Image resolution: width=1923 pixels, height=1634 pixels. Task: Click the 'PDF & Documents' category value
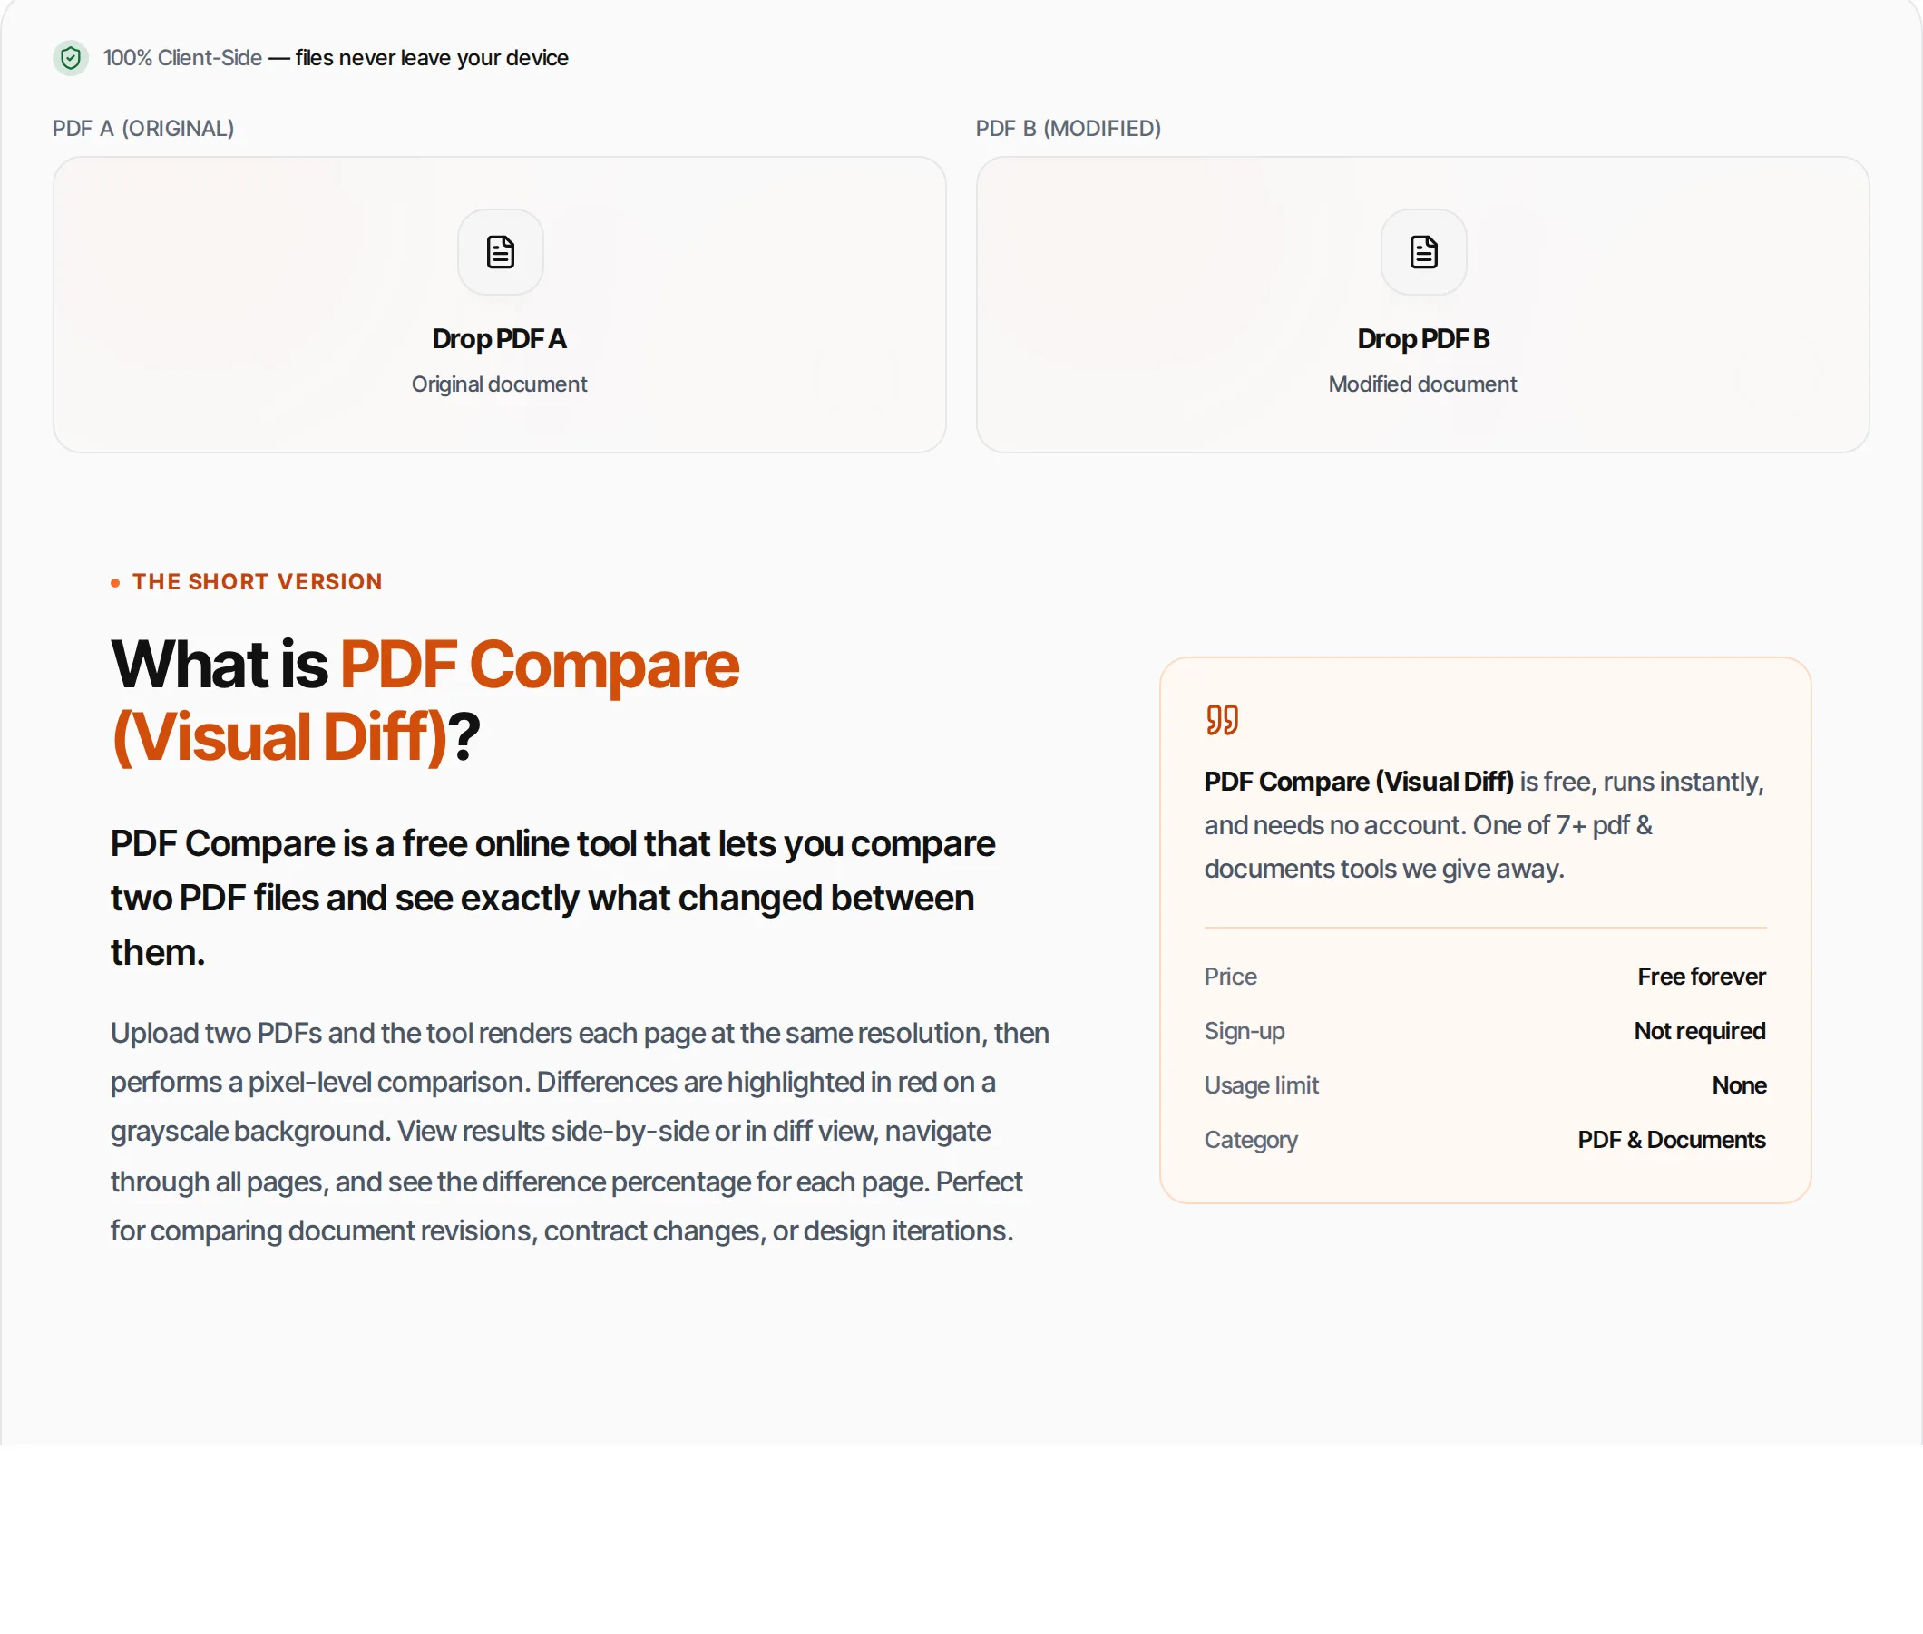click(1672, 1141)
